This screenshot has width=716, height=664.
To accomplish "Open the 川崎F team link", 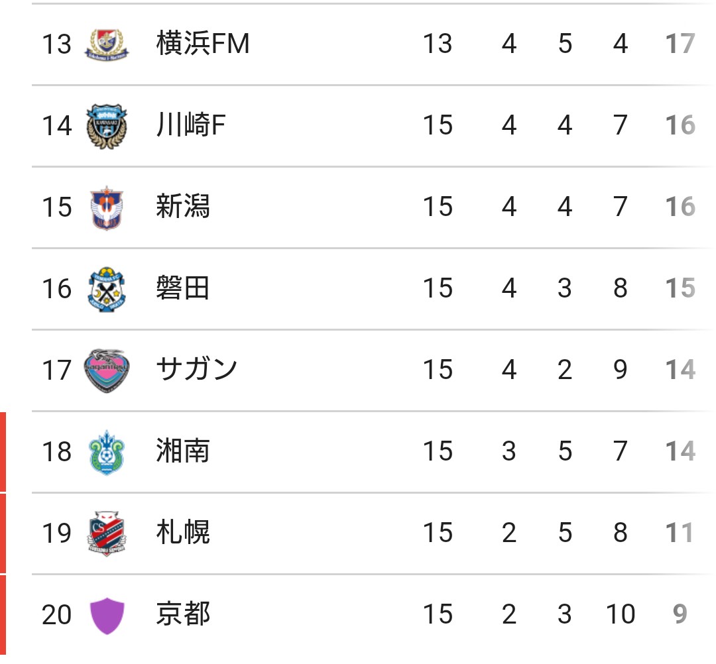I will (x=191, y=125).
